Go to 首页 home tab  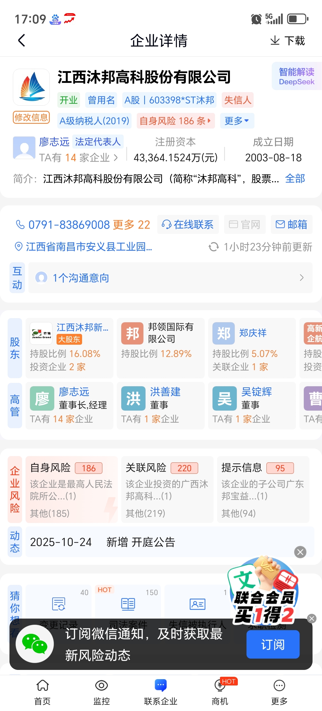pyautogui.click(x=42, y=692)
